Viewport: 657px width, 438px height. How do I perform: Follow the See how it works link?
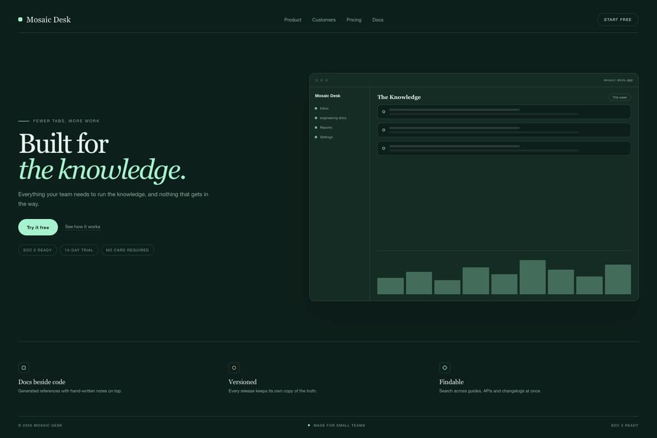click(x=83, y=227)
